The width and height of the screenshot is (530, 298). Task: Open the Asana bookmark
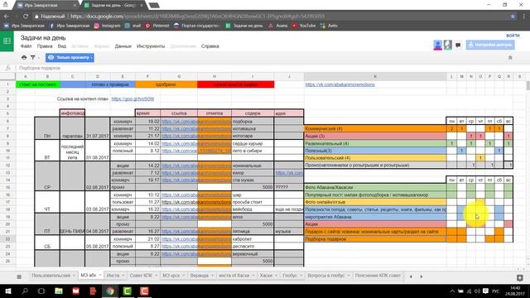tap(278, 26)
